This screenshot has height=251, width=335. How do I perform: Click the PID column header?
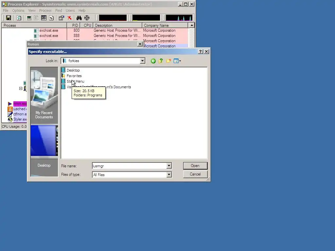[74, 25]
